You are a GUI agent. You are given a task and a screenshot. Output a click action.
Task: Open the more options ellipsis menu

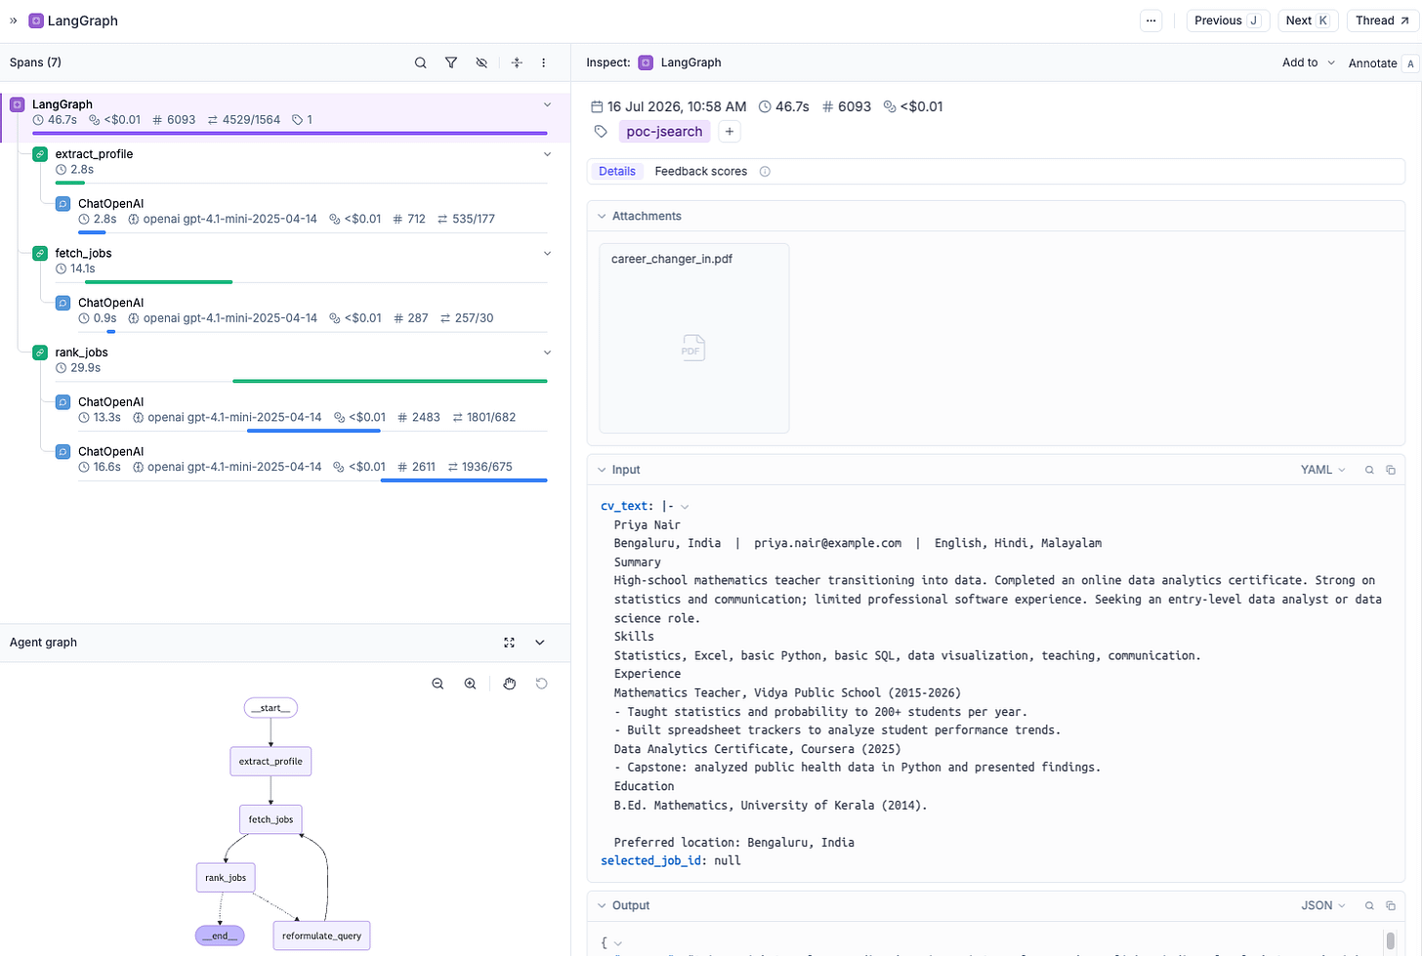[1151, 21]
